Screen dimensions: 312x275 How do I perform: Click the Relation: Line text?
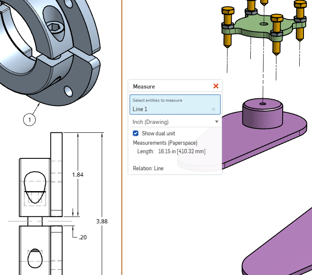(148, 169)
